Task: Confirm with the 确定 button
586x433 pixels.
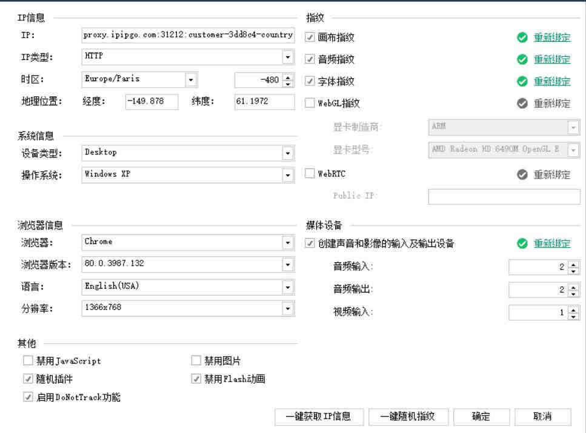Action: [481, 417]
